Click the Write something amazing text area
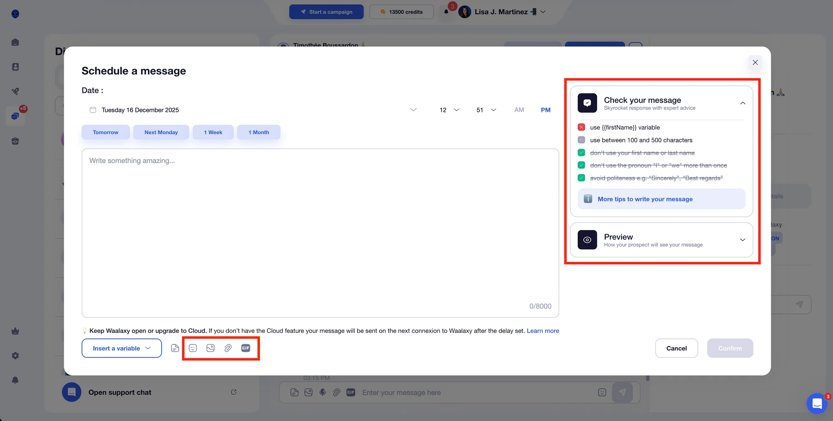Viewport: 833px width, 421px height. [x=320, y=233]
